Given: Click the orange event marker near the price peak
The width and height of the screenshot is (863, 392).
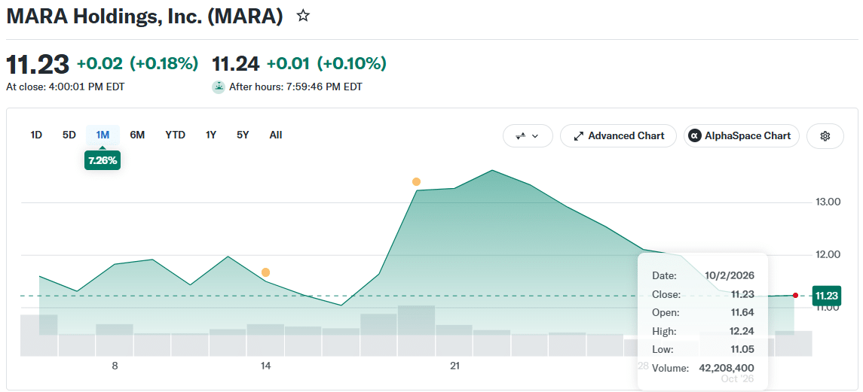Looking at the screenshot, I should tap(416, 182).
